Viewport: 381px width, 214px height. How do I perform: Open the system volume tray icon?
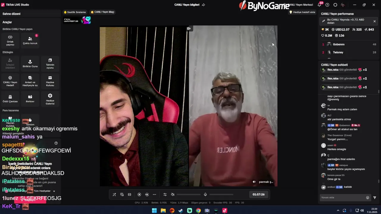(x=362, y=210)
